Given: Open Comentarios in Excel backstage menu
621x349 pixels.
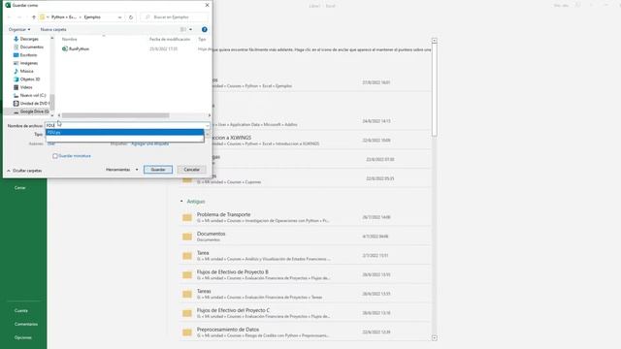Looking at the screenshot, I should click(26, 325).
